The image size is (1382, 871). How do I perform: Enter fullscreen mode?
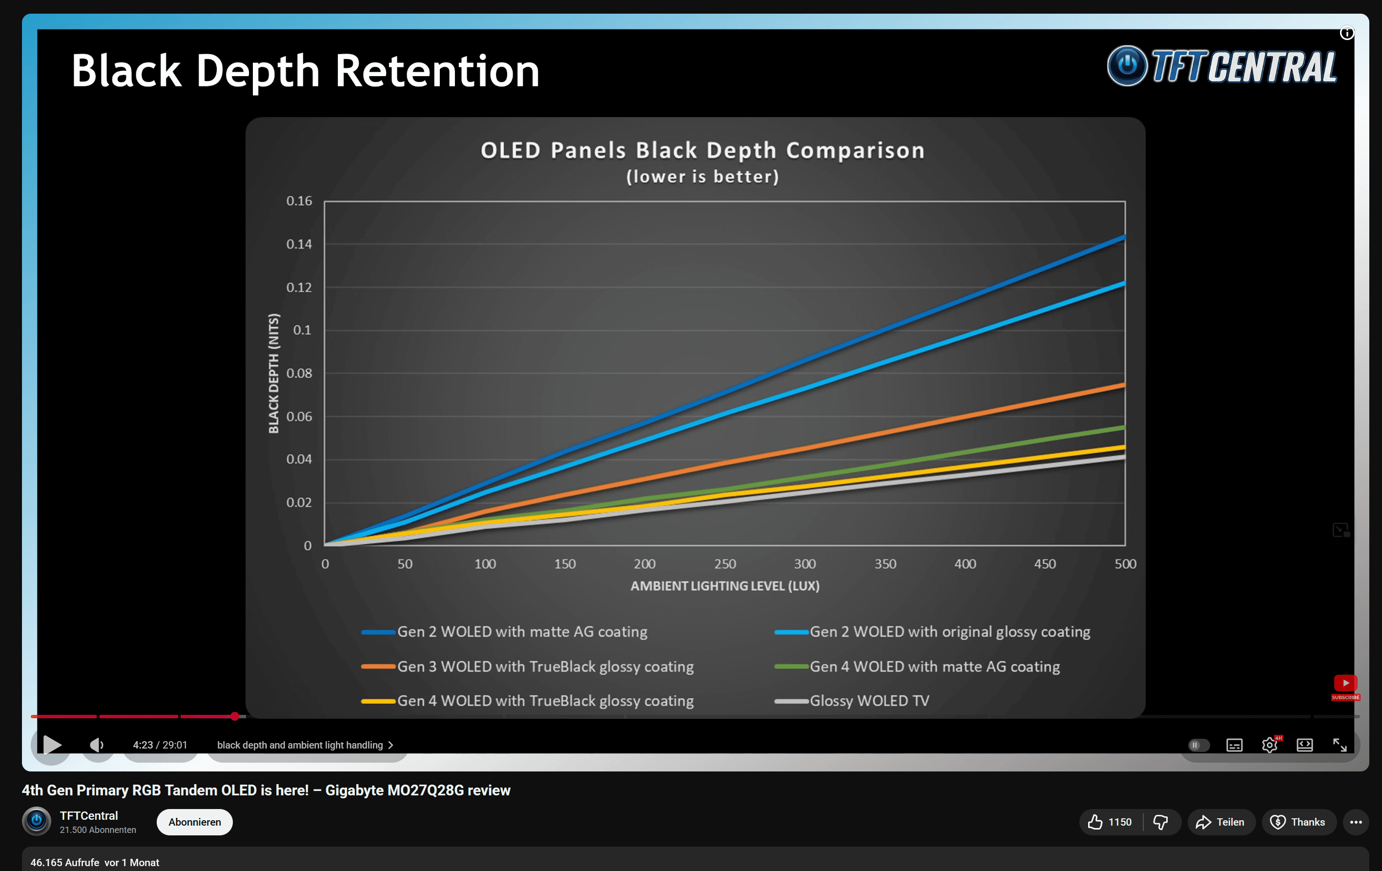point(1340,745)
